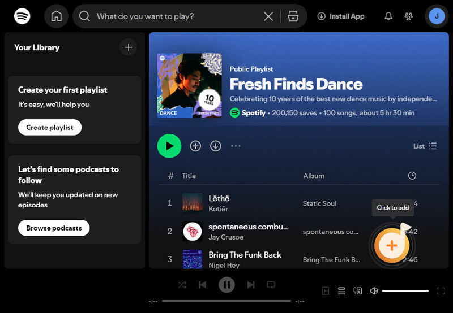Viewport: 453px width, 313px height.
Task: Open Connect to a device icon
Action: (358, 291)
